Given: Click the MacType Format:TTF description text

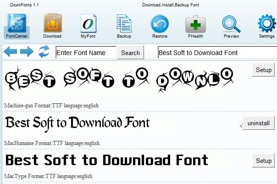Looking at the screenshot, I should coord(48,176).
